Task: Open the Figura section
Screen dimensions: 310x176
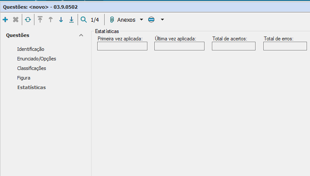Action: (x=24, y=78)
